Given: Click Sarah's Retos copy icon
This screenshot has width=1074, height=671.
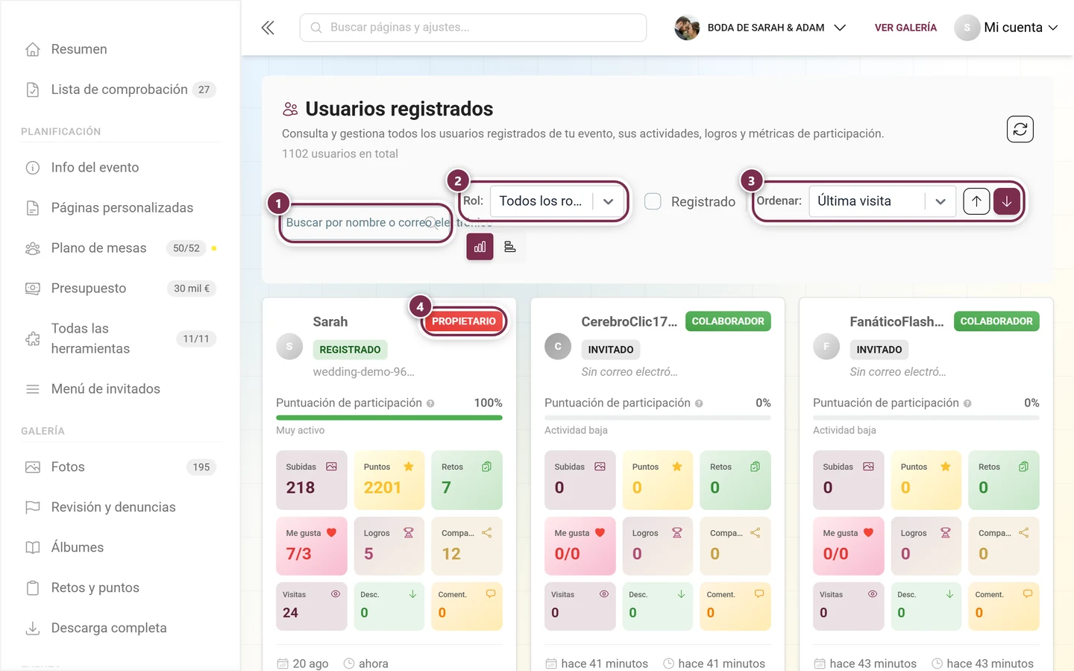Looking at the screenshot, I should (x=486, y=467).
